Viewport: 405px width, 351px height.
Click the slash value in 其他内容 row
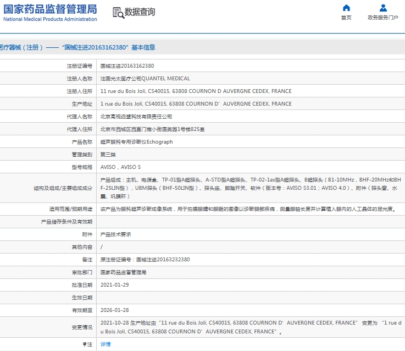[x=102, y=247]
